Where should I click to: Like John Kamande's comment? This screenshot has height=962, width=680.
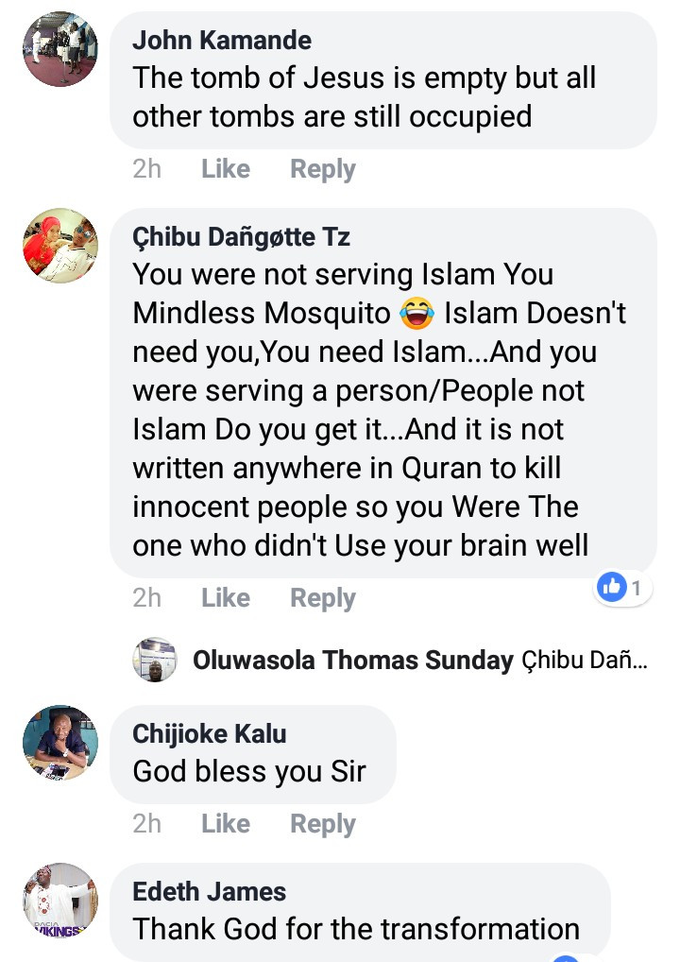[x=226, y=169]
